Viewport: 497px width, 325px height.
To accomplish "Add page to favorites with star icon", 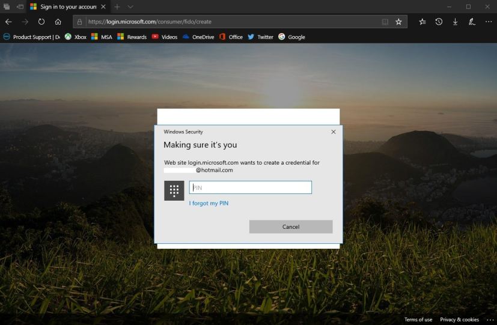I will pyautogui.click(x=398, y=22).
